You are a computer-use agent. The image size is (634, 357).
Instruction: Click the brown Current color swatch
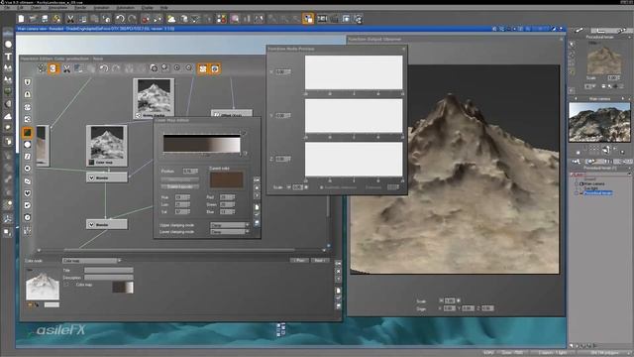[x=227, y=180]
